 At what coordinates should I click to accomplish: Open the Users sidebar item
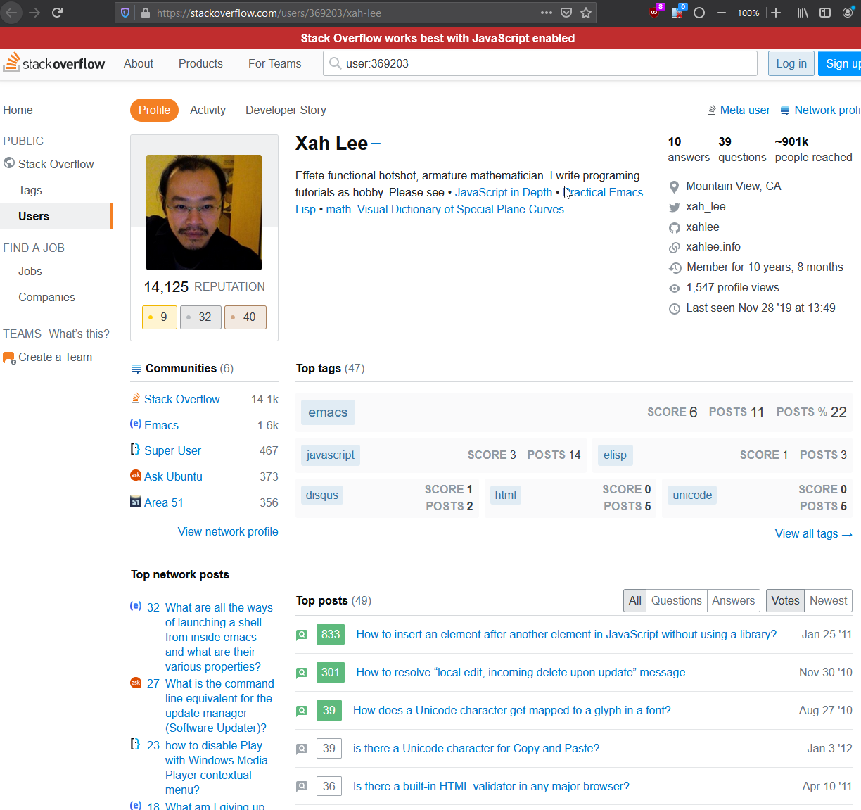pyautogui.click(x=56, y=216)
